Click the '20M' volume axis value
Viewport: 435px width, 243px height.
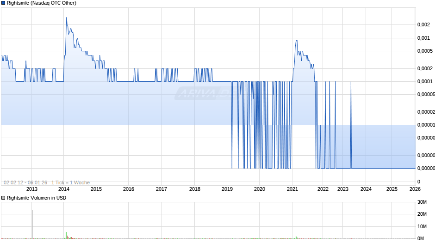tap(422, 214)
